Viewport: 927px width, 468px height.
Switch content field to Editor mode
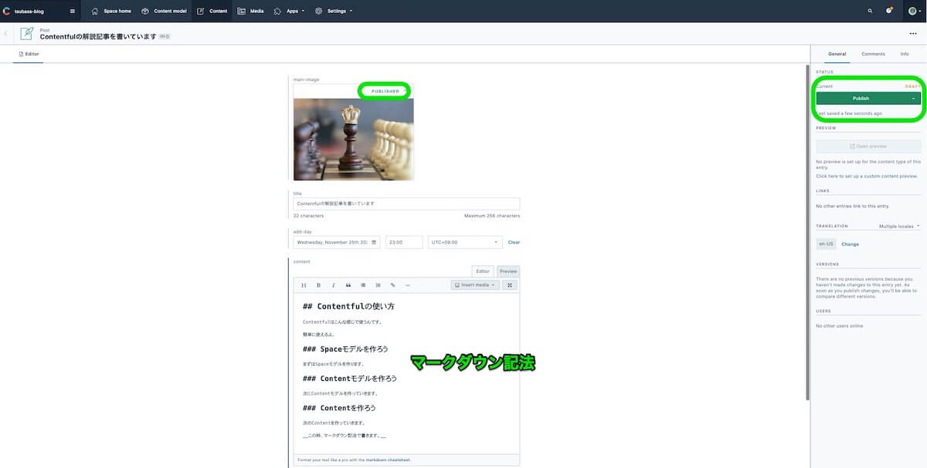pyautogui.click(x=483, y=271)
